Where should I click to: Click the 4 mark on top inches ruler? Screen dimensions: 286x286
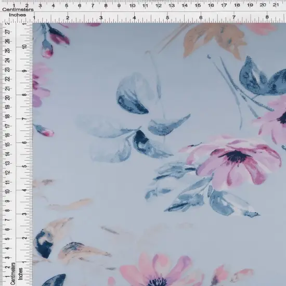click(x=134, y=18)
